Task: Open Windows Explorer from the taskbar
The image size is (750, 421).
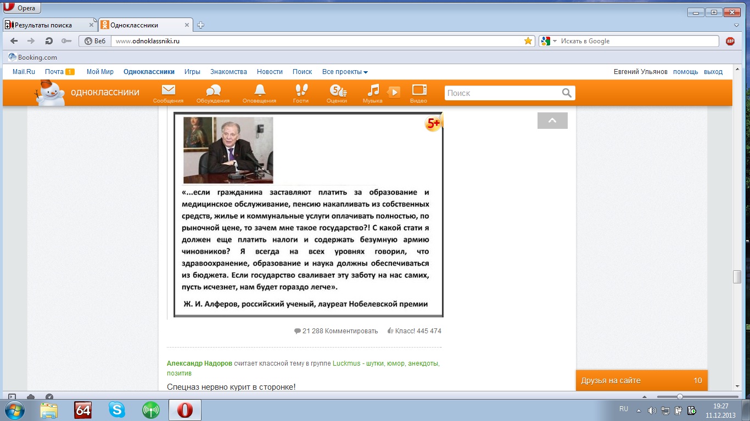Action: pyautogui.click(x=49, y=409)
